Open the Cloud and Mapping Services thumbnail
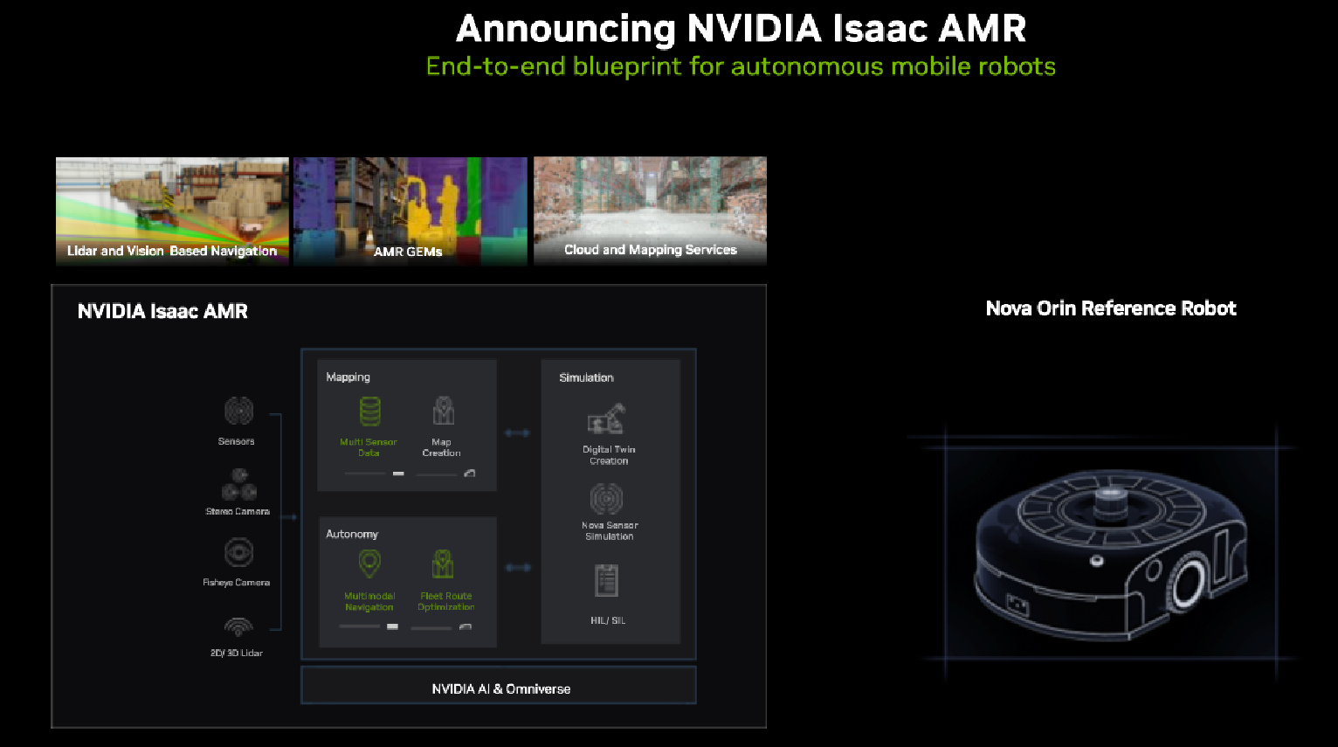The height and width of the screenshot is (747, 1338). (651, 211)
